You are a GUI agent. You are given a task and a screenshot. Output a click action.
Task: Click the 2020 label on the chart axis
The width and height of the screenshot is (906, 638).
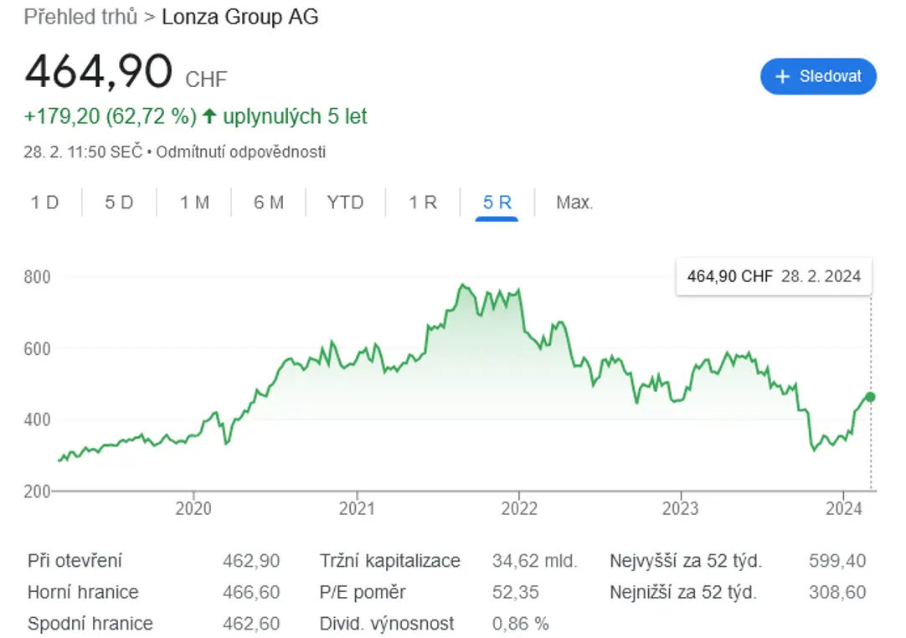(x=193, y=508)
